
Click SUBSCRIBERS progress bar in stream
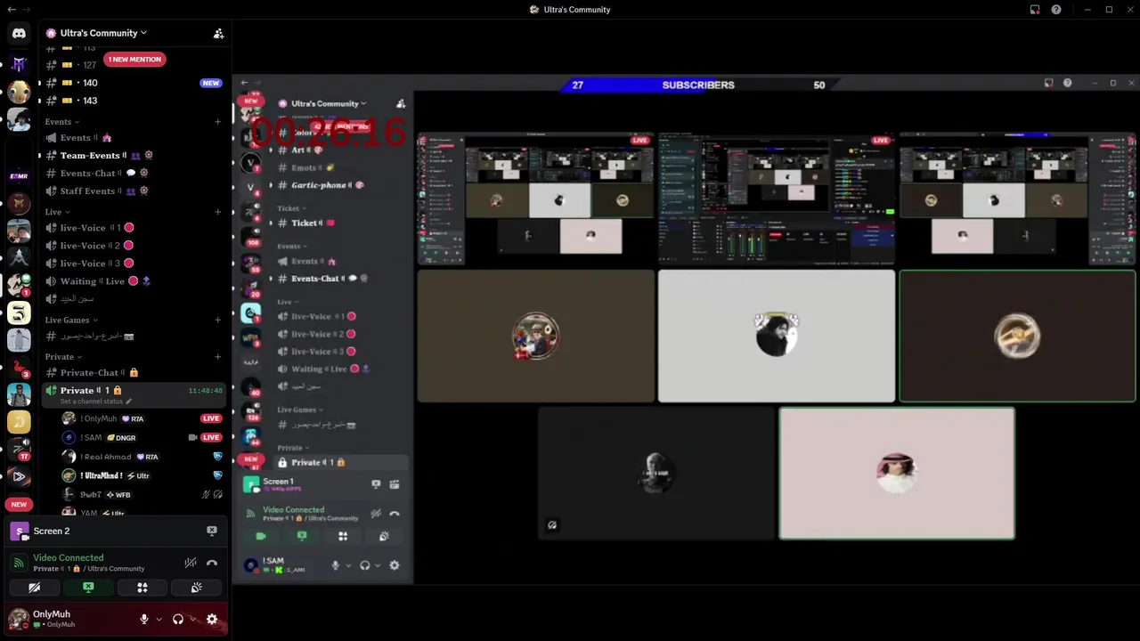pyautogui.click(x=698, y=85)
